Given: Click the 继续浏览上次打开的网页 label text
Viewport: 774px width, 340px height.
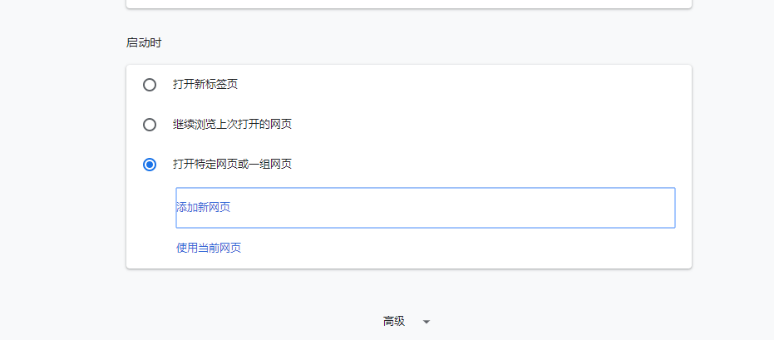Looking at the screenshot, I should (x=232, y=125).
